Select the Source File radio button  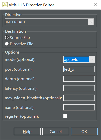click(7, 38)
